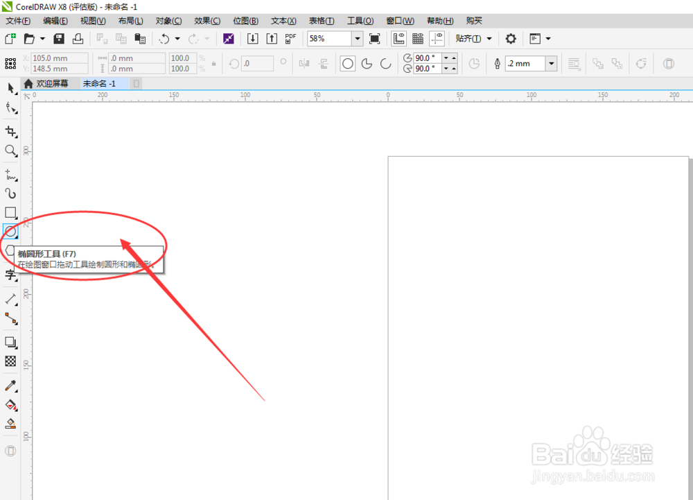Toggle Show rulers button

click(x=398, y=39)
